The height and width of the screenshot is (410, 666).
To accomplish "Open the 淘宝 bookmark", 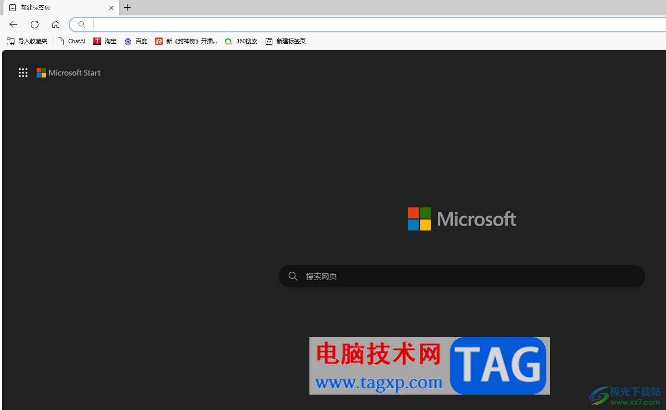I will coord(105,41).
